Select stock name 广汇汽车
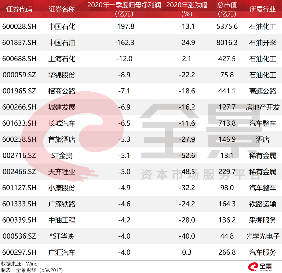Screen dimensions: 282x273 (x=62, y=252)
